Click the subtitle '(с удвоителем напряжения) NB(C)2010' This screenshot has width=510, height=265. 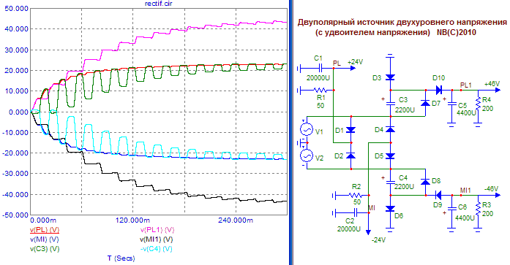(395, 33)
